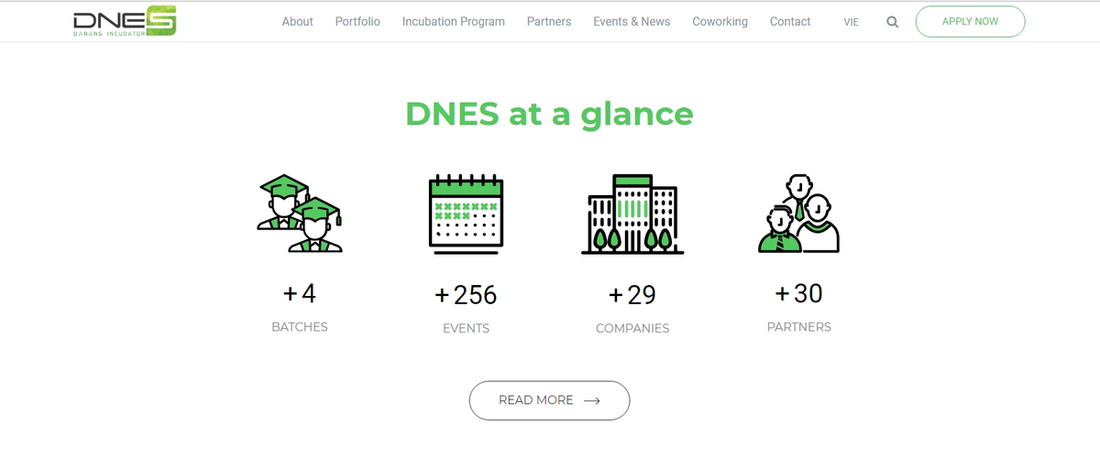The height and width of the screenshot is (470, 1100).
Task: Open the About menu item
Action: 297,21
